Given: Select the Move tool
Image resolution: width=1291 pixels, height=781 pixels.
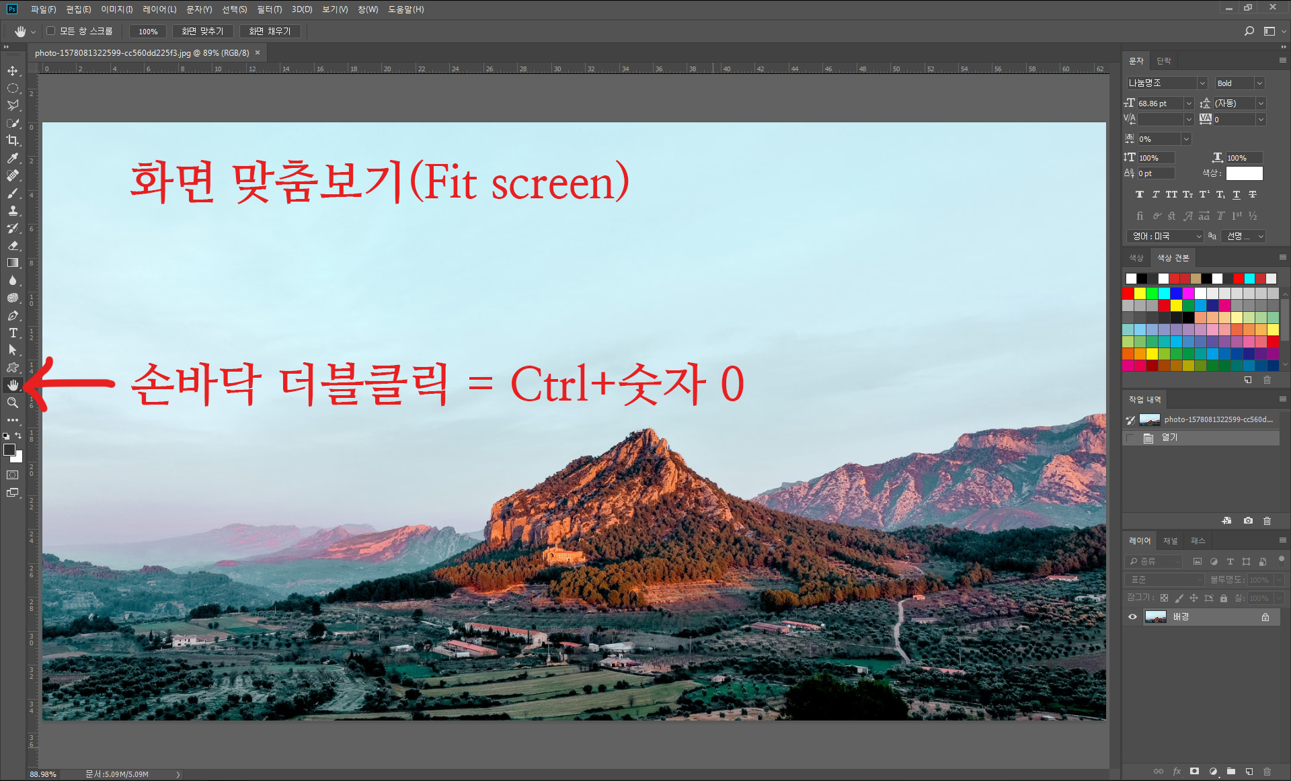Looking at the screenshot, I should (x=13, y=71).
